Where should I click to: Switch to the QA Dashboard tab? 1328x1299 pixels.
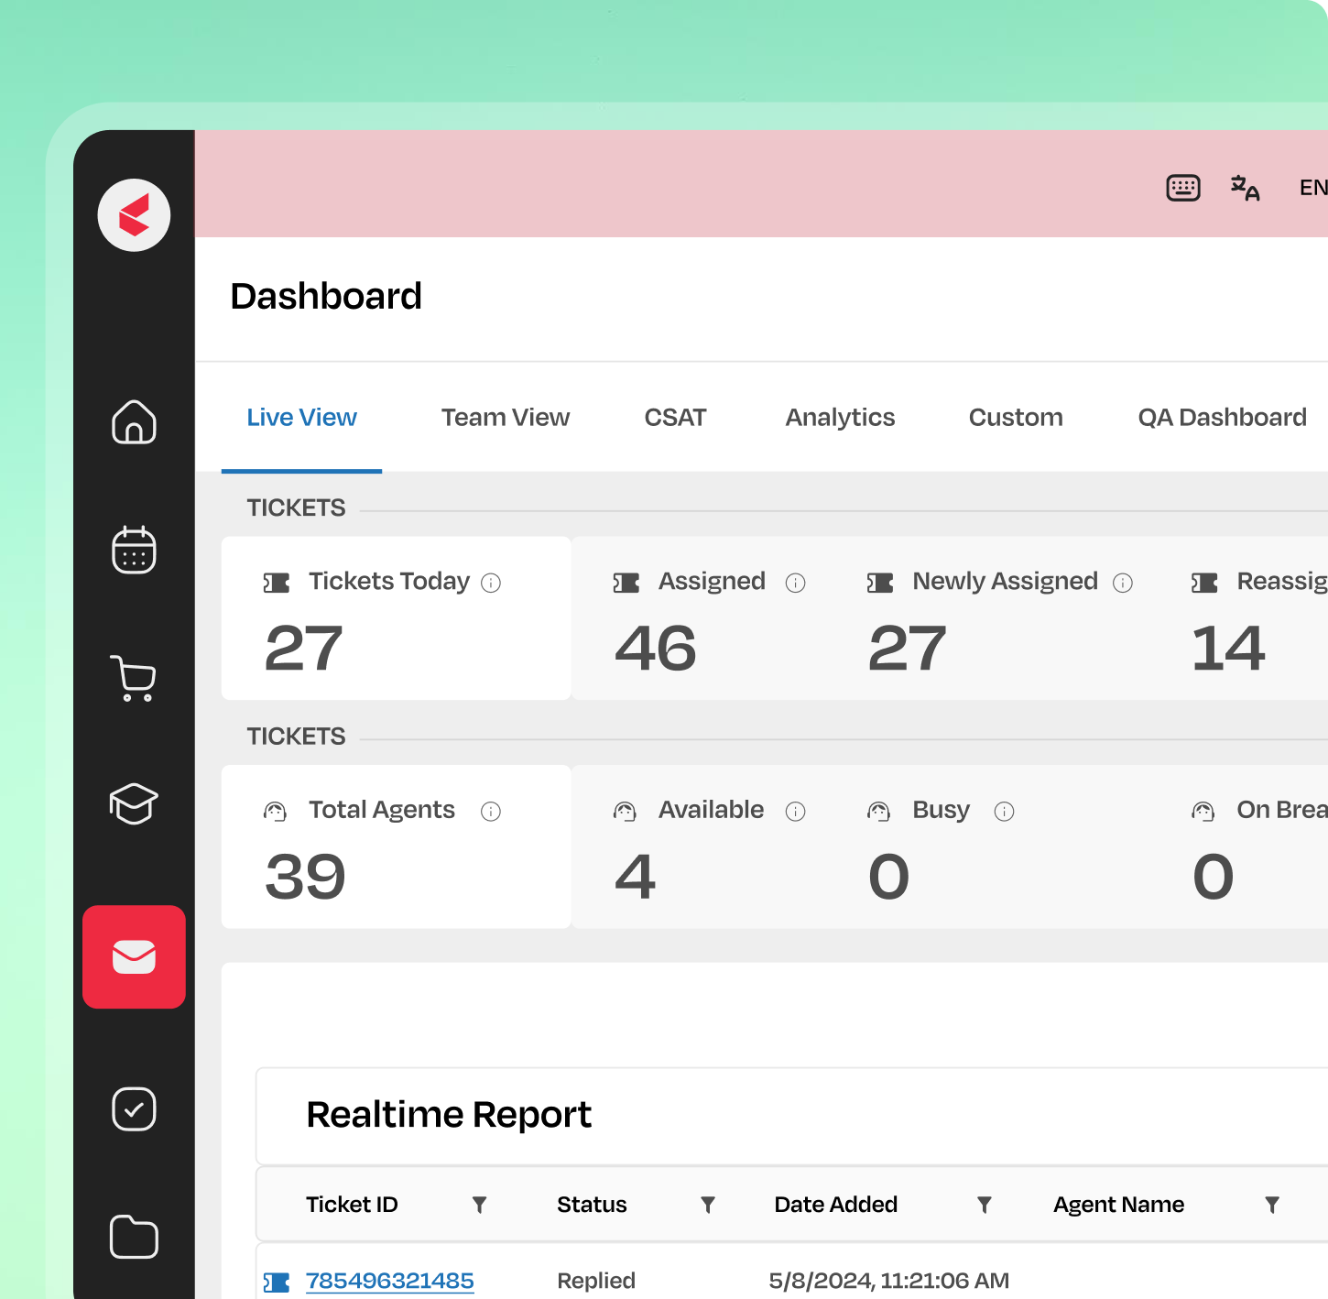coord(1222,418)
